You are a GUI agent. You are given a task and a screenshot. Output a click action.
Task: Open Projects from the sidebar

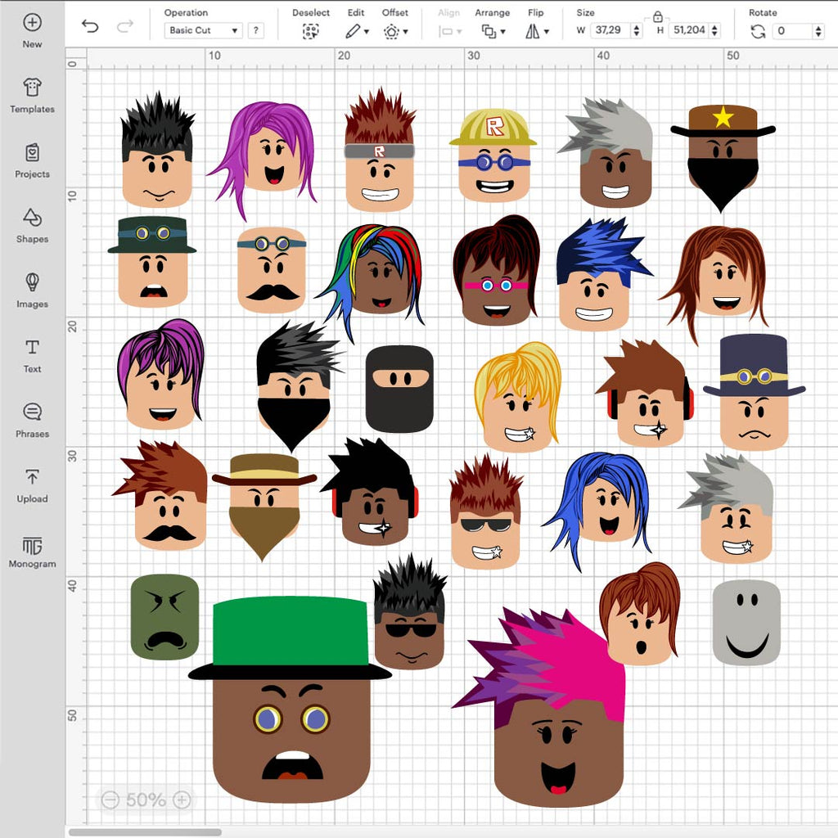32,153
